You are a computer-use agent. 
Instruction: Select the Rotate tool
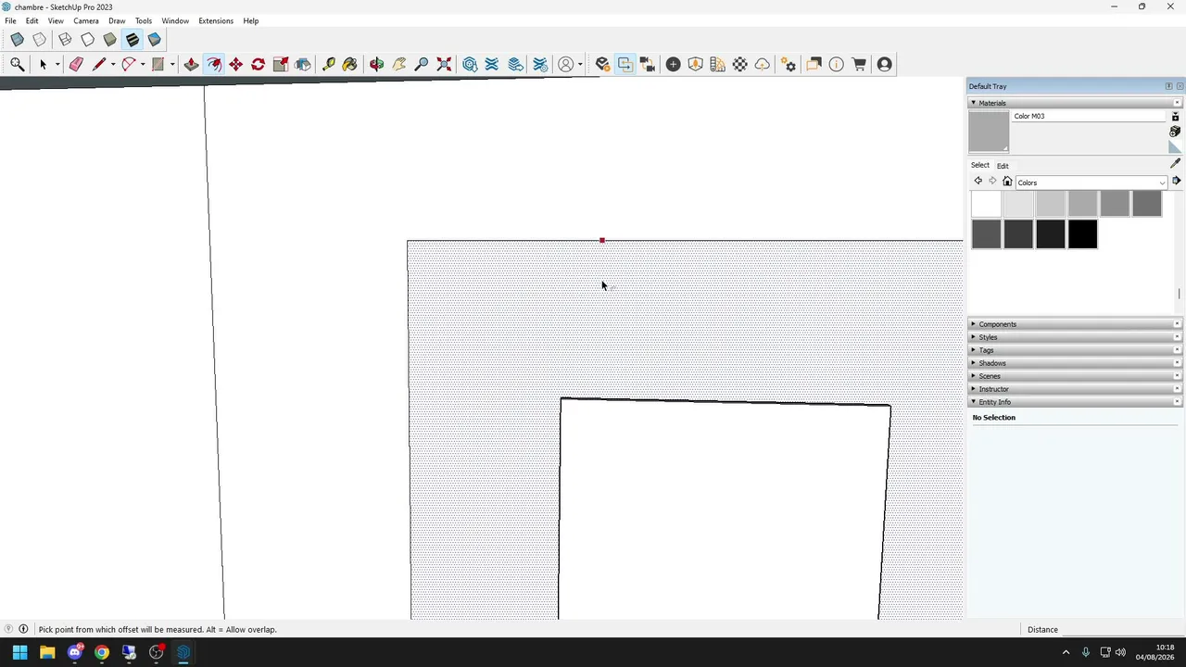259,64
